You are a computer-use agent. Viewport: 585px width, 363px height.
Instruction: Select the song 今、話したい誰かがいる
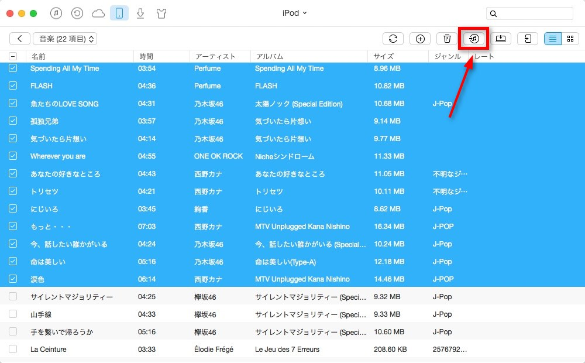69,244
